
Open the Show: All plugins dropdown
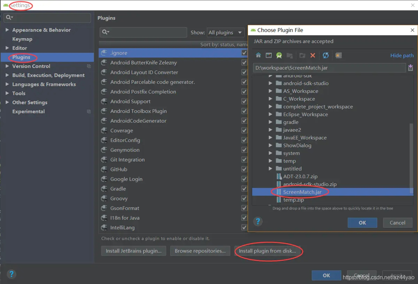[225, 32]
